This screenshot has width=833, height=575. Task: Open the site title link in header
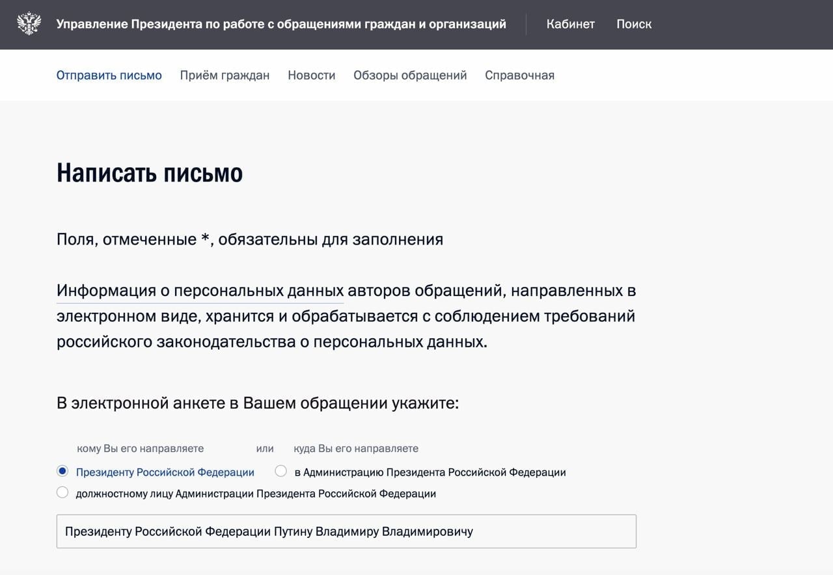(281, 24)
